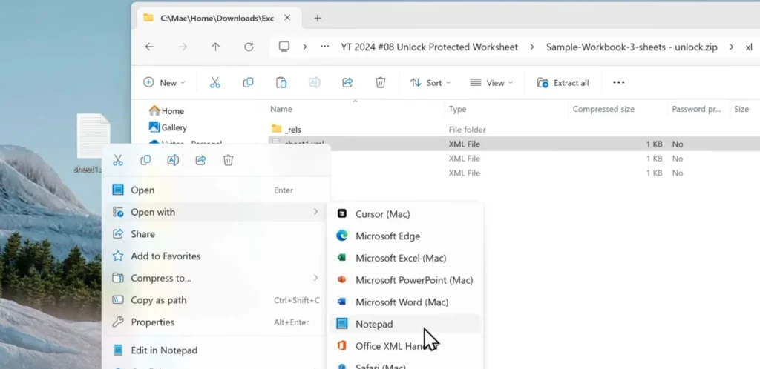Select Gallery in the navigation pane
The image size is (760, 369).
168,127
